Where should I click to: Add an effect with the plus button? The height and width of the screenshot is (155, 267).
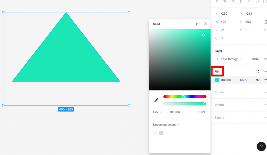coord(265,105)
